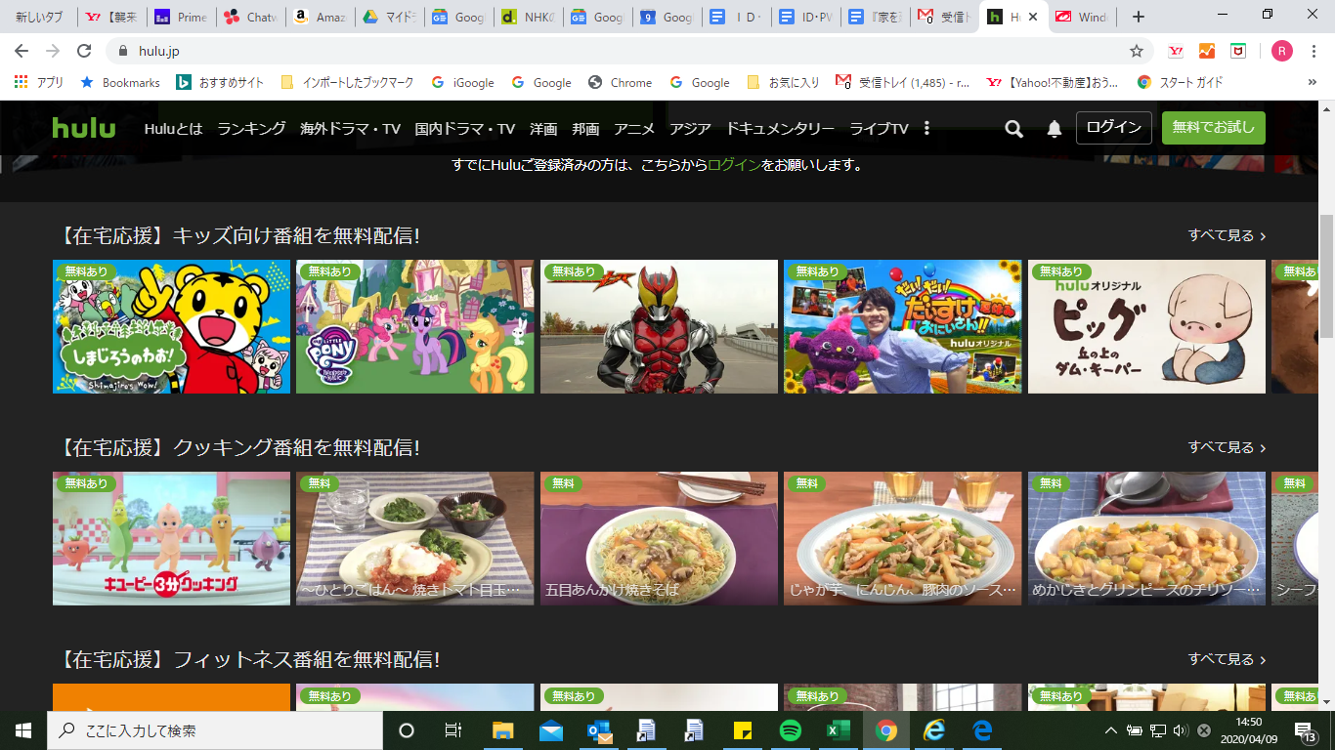
Task: Open the Chrome three-dot menu
Action: coord(1315,51)
